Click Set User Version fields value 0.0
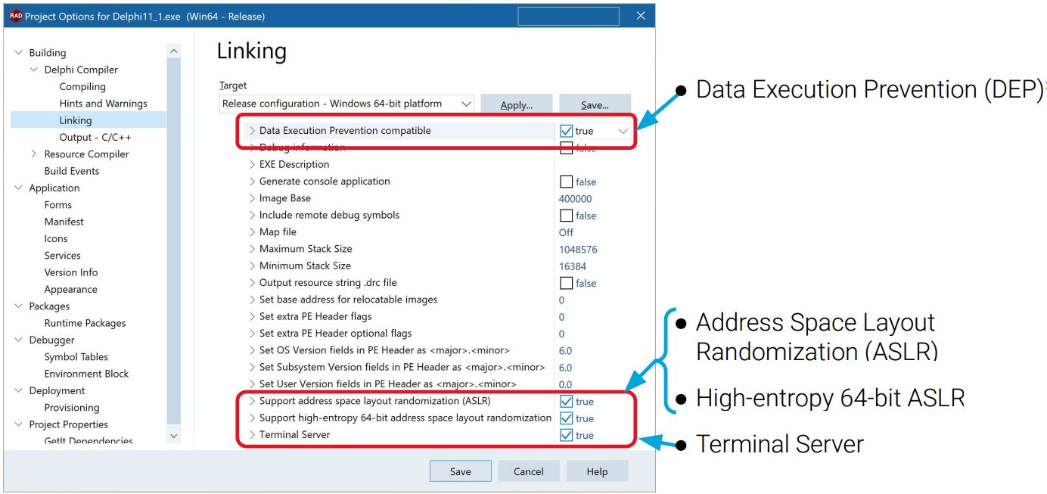The height and width of the screenshot is (494, 1047). pyautogui.click(x=565, y=384)
